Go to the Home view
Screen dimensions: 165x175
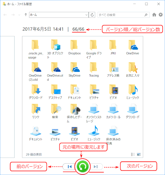tap(154, 15)
